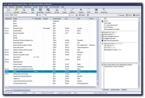This screenshot has height=98, width=145.
Task: Select the Kunden.hdb tab
Action: click(9, 90)
